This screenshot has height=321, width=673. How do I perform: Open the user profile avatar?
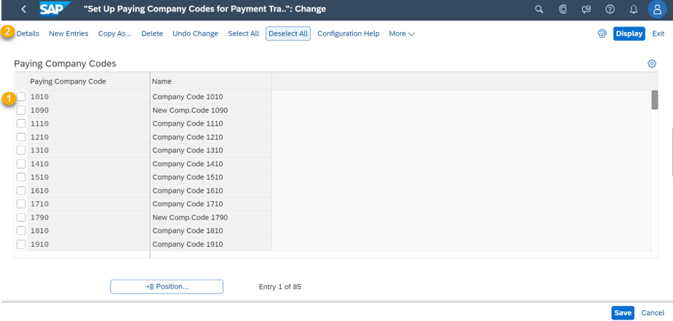(657, 9)
